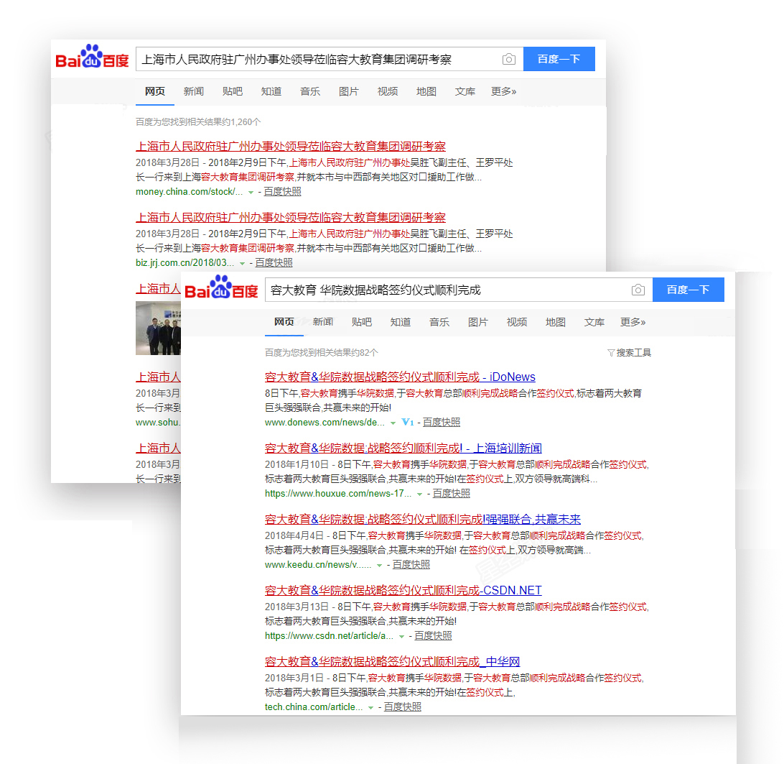The image size is (784, 764).
Task: Open the CSDN.NET result title link
Action: pos(403,590)
